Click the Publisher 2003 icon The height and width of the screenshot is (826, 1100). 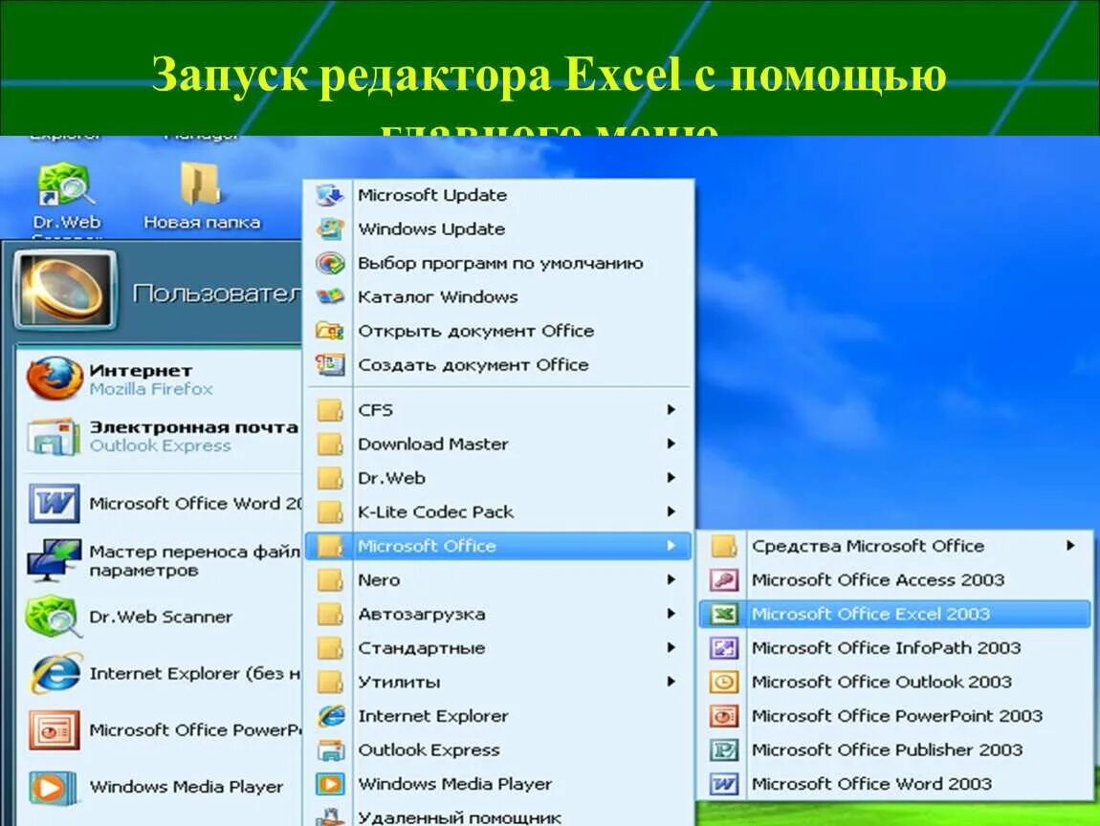[x=723, y=750]
